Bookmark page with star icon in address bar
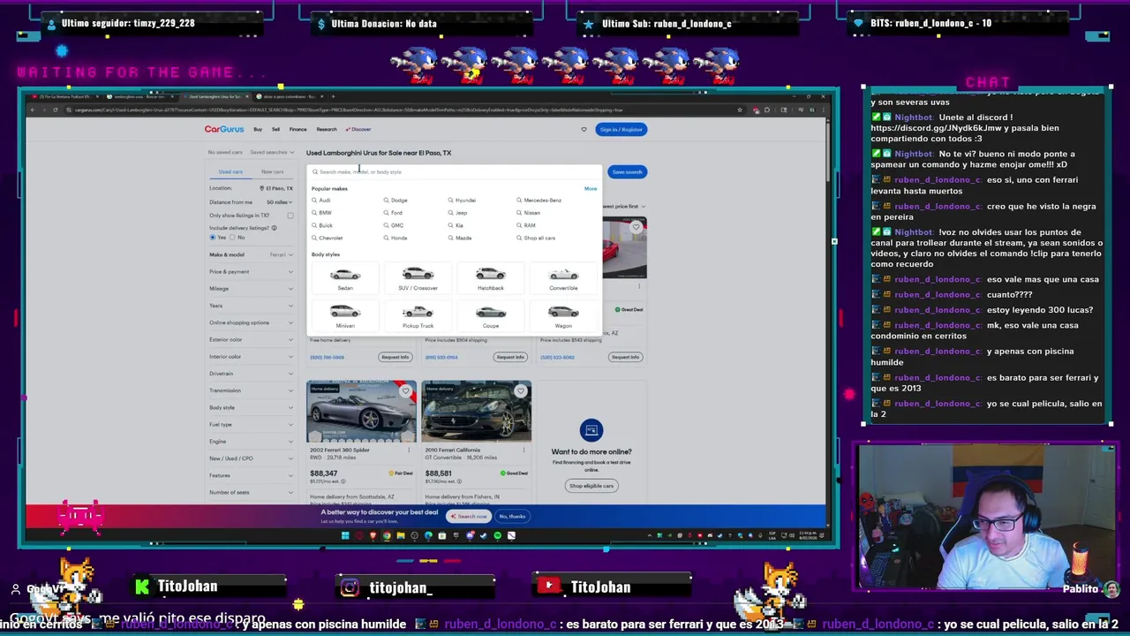 [x=740, y=110]
